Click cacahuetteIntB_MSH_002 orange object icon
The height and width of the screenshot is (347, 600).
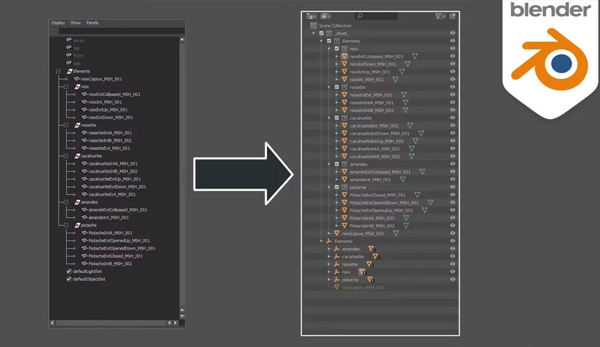(344, 156)
